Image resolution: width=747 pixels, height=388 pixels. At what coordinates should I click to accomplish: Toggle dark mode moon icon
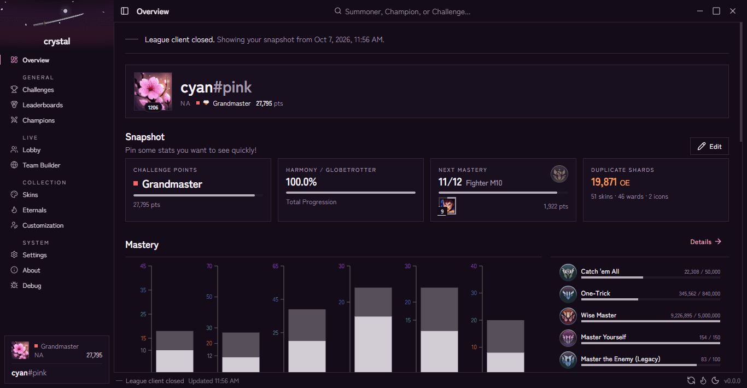click(x=715, y=381)
